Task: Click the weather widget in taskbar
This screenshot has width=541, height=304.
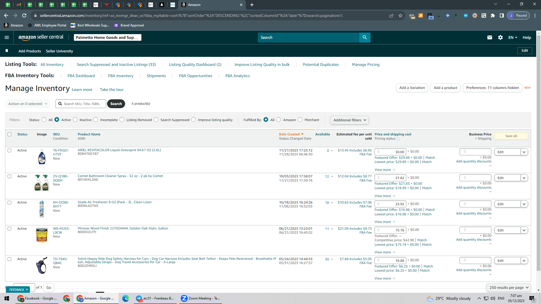Action: [x=449, y=298]
